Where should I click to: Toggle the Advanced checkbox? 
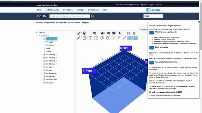click(x=140, y=29)
